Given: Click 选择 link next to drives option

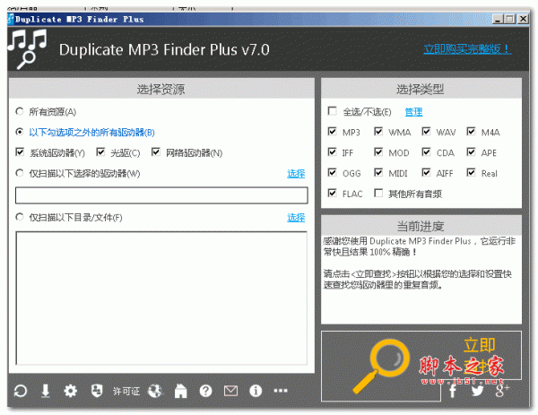Looking at the screenshot, I should (296, 174).
